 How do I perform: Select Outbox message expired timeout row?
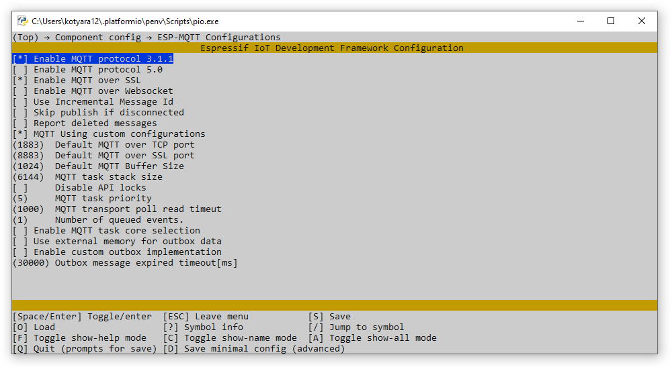click(125, 262)
